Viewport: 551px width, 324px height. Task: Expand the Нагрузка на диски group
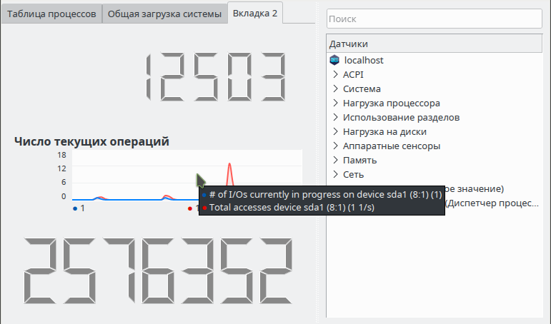click(x=336, y=131)
